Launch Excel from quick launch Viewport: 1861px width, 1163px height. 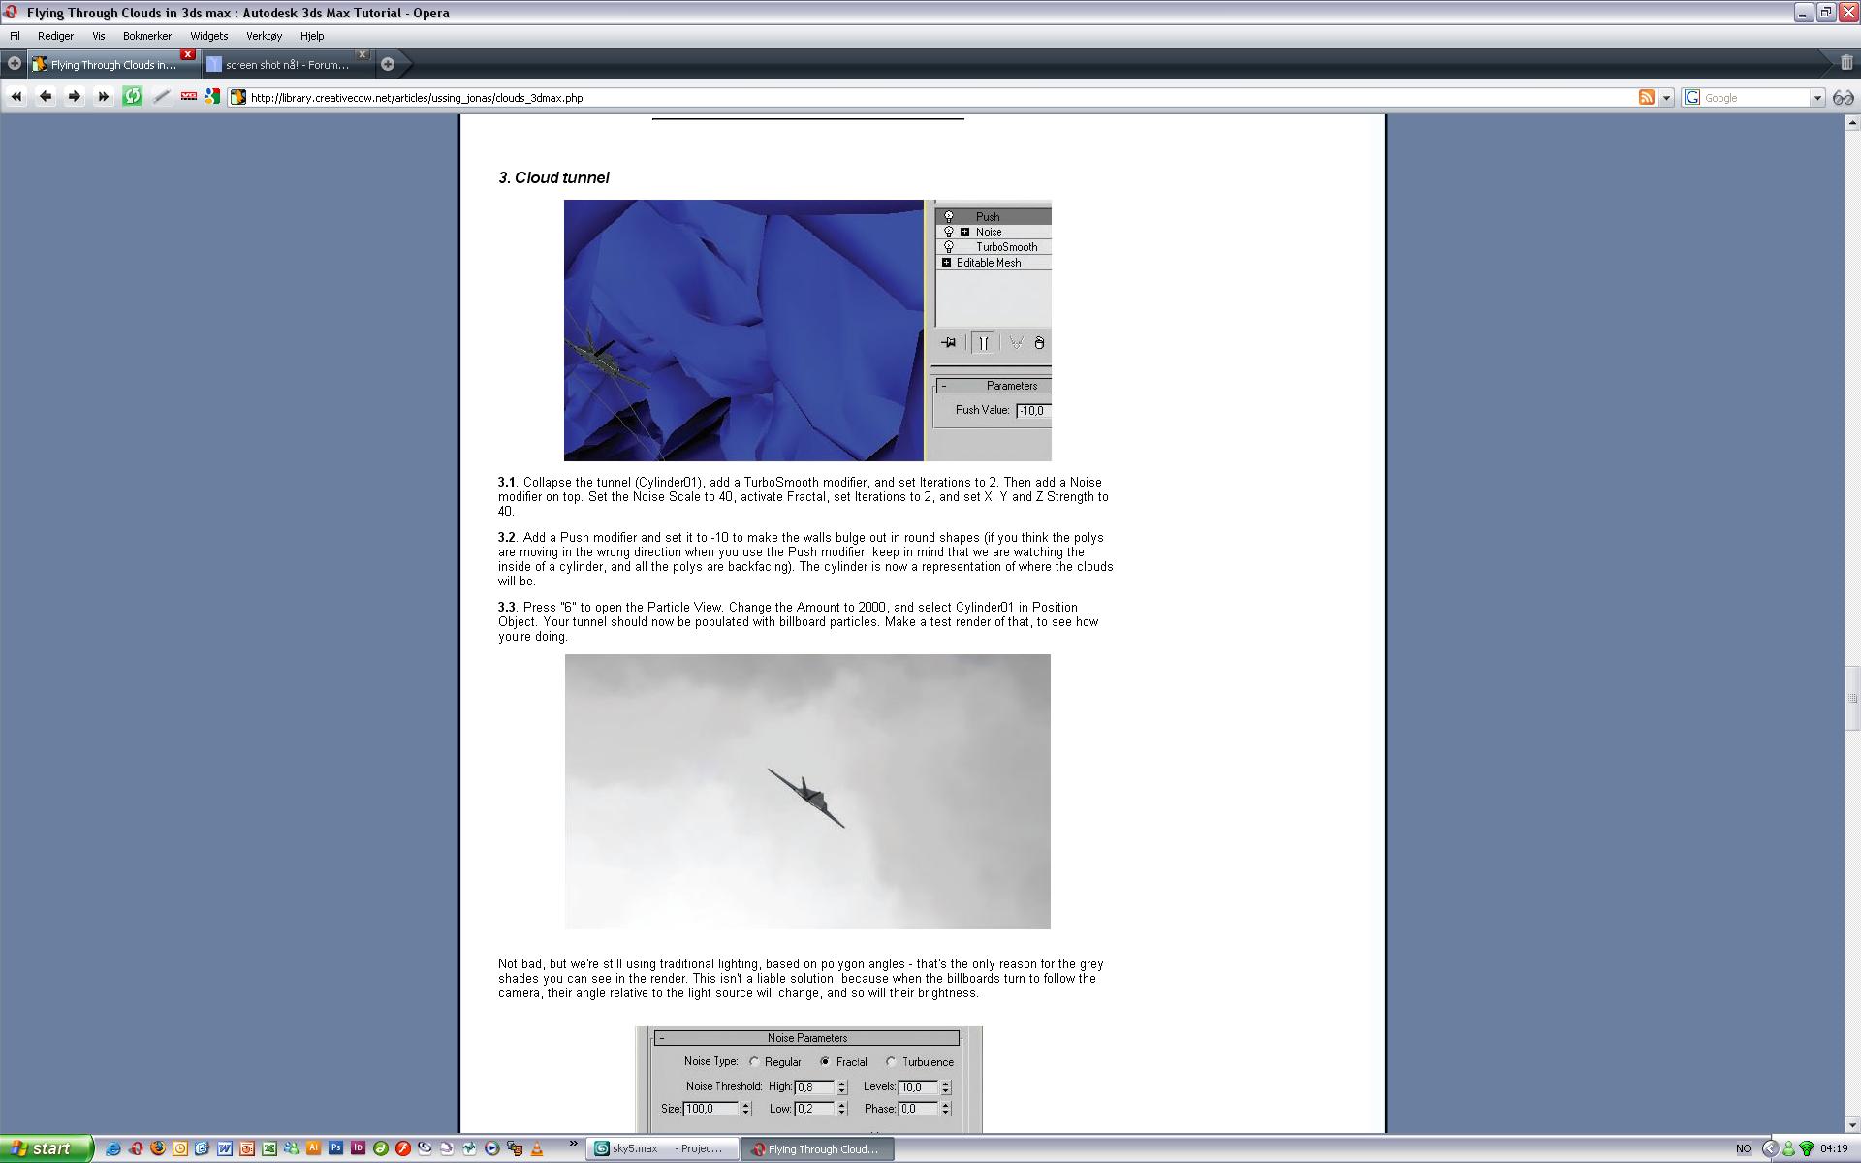268,1148
